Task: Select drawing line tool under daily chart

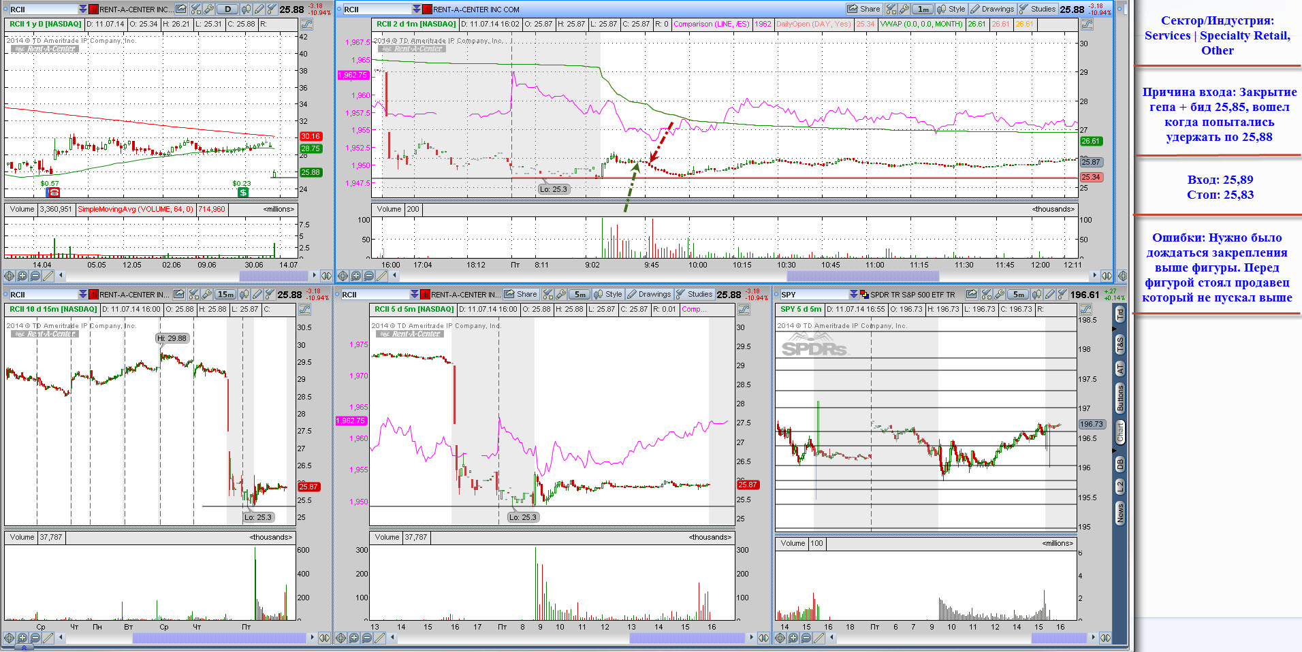Action: [48, 276]
